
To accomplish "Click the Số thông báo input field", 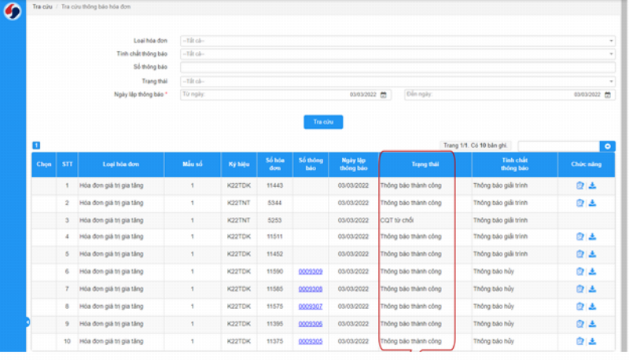I will (x=398, y=68).
